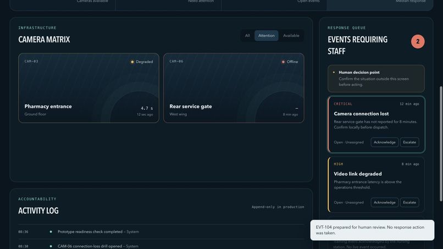Escalate the Camera connection lost event

pyautogui.click(x=409, y=142)
